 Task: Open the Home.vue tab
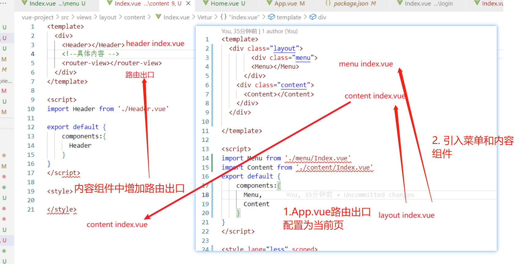224,4
